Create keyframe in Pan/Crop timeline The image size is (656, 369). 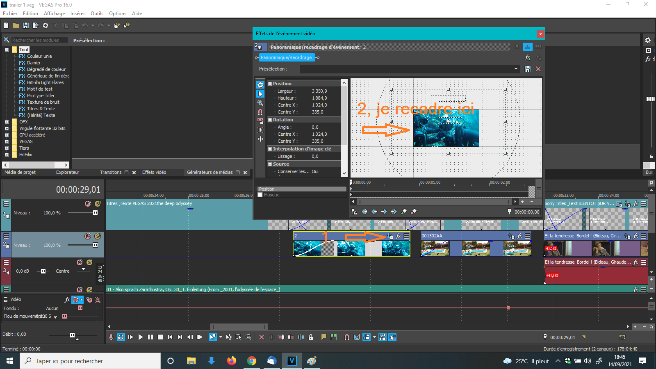[404, 212]
